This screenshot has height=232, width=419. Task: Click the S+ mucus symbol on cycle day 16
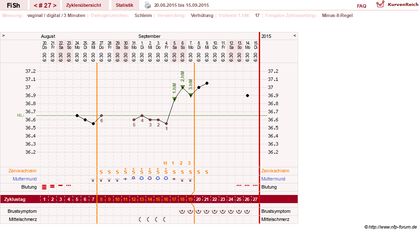pyautogui.click(x=166, y=171)
